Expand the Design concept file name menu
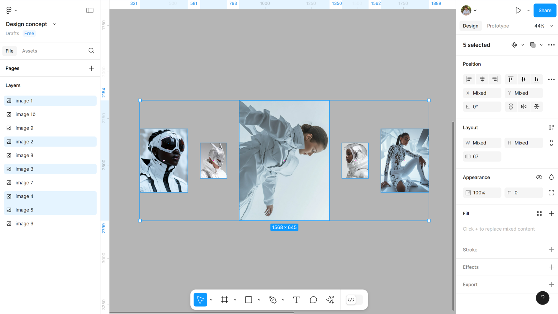The height and width of the screenshot is (314, 558). click(x=54, y=24)
